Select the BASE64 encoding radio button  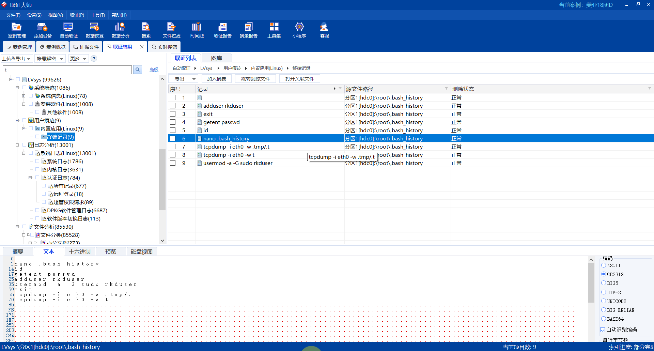tap(604, 319)
